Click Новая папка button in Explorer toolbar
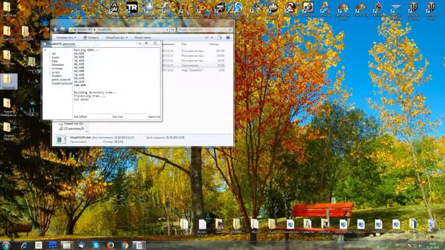The image size is (445, 250). click(x=143, y=37)
